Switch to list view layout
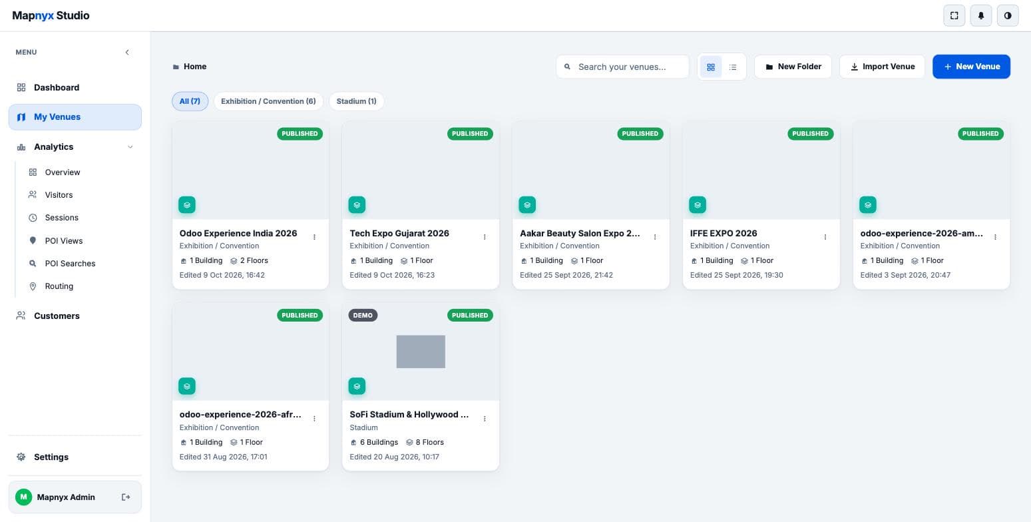Viewport: 1031px width, 522px height. click(x=733, y=67)
